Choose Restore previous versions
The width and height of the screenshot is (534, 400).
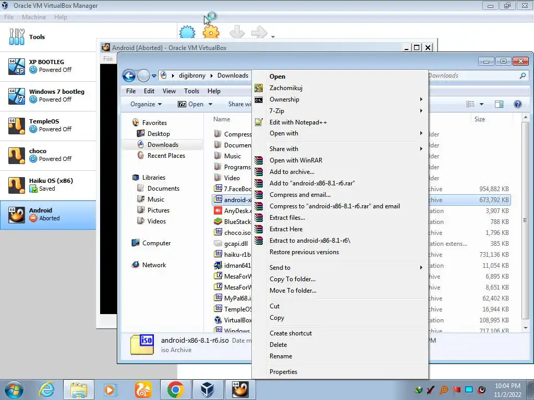pyautogui.click(x=340, y=252)
